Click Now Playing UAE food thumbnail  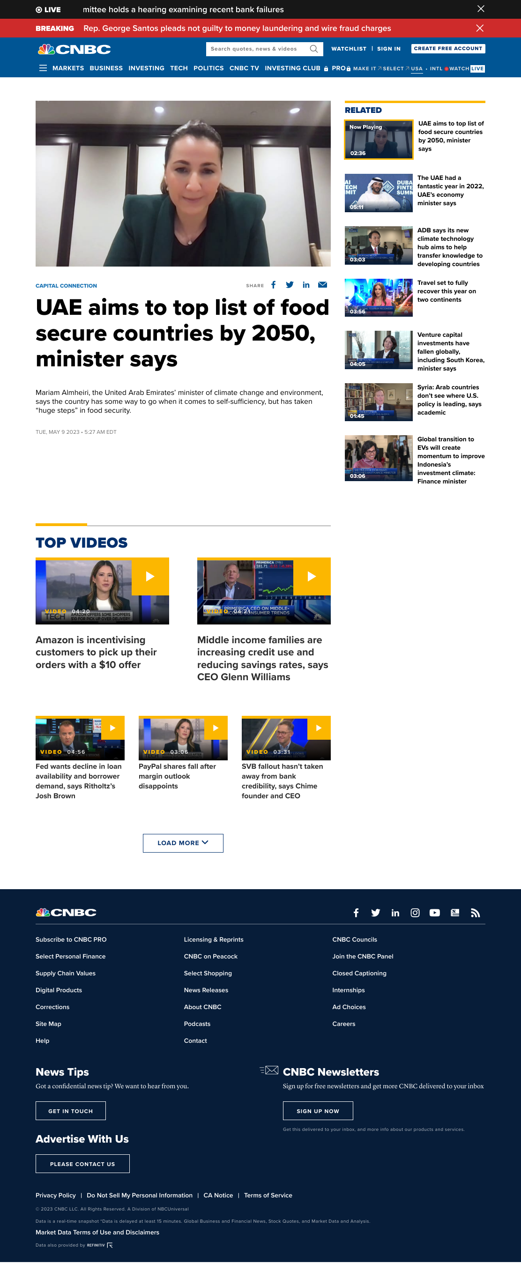click(379, 139)
